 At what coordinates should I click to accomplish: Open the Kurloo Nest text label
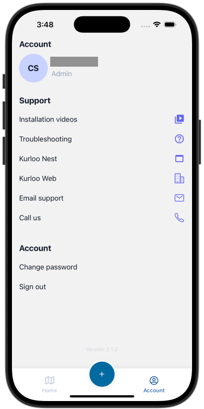38,159
